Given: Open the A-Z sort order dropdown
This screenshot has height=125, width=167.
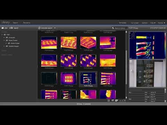Looking at the screenshot, I should click(122, 101).
